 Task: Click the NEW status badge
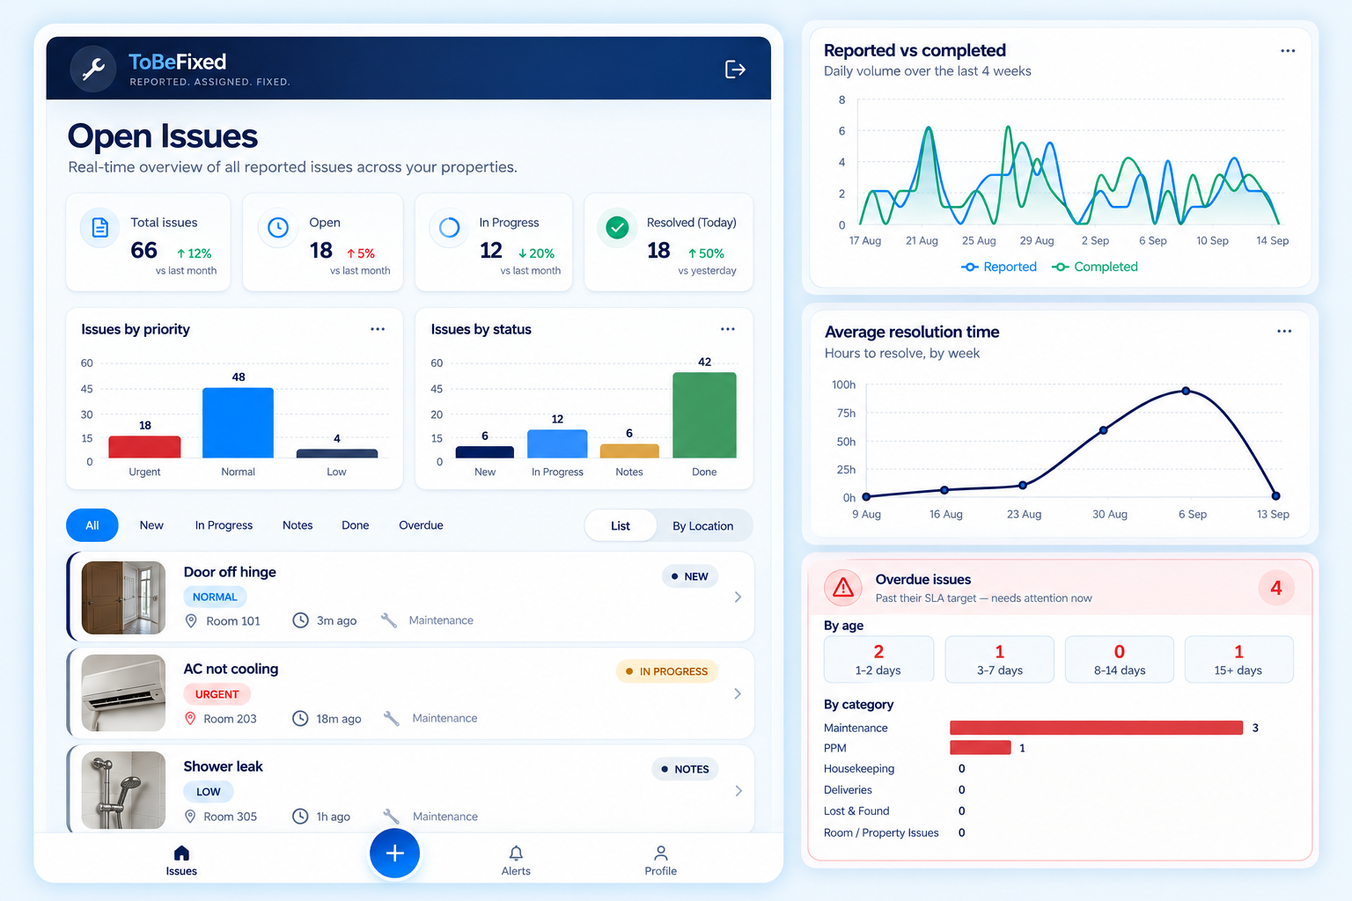pos(690,576)
